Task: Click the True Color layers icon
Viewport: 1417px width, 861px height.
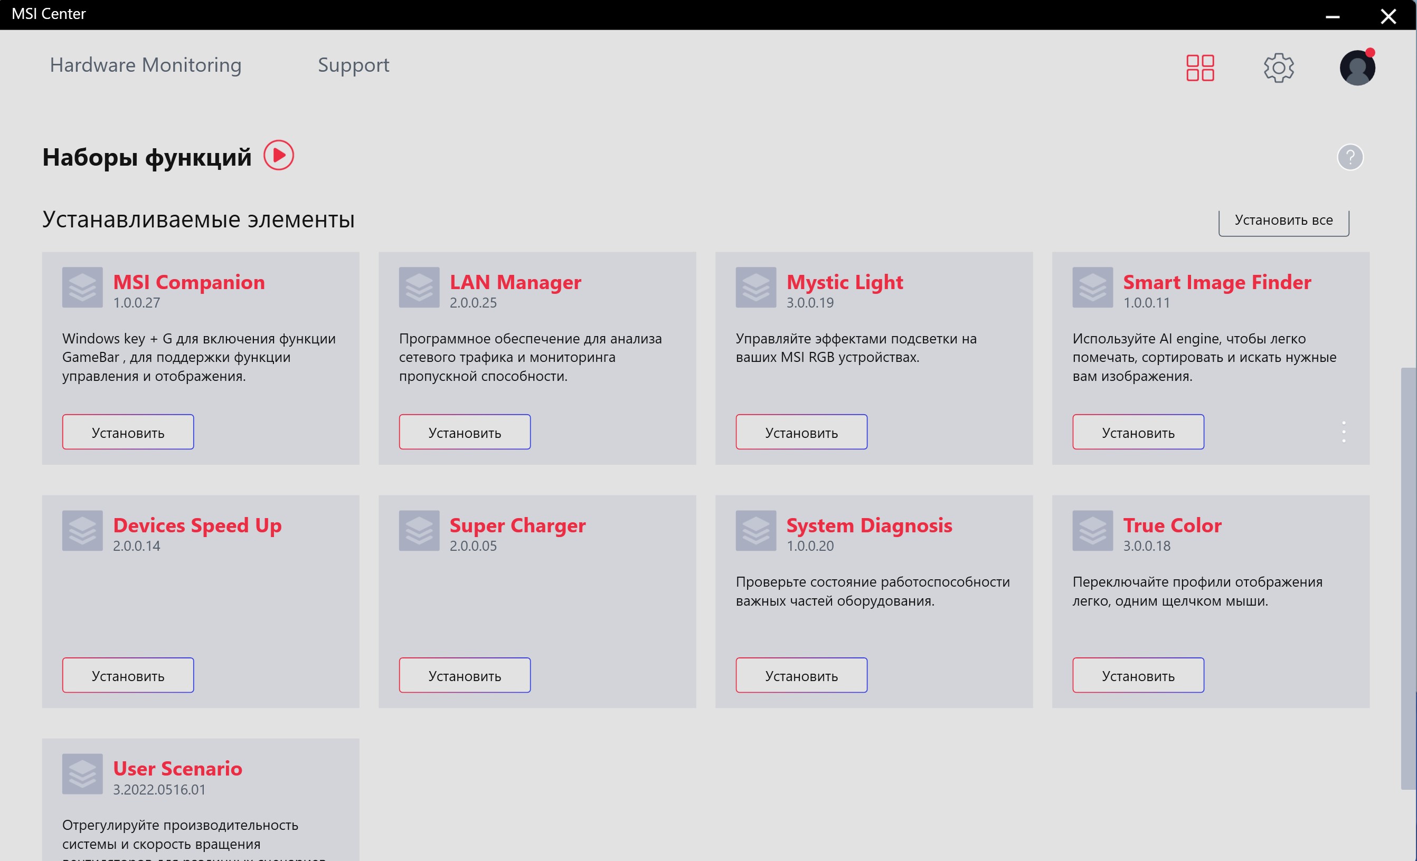Action: 1092,530
